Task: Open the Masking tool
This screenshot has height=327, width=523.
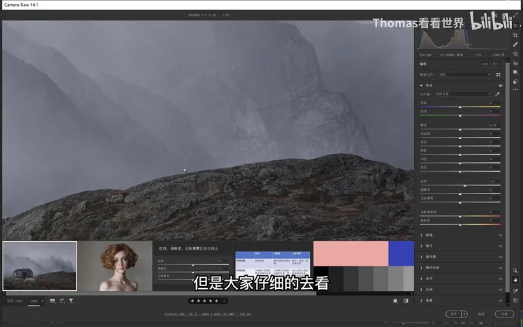Action: [x=516, y=54]
